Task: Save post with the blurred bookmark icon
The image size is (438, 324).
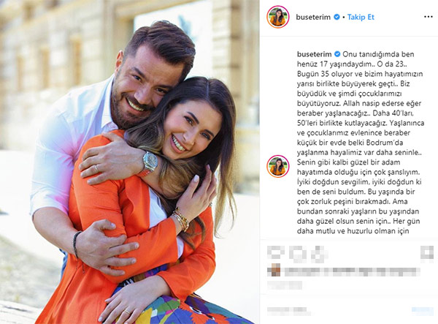Action: (x=427, y=253)
